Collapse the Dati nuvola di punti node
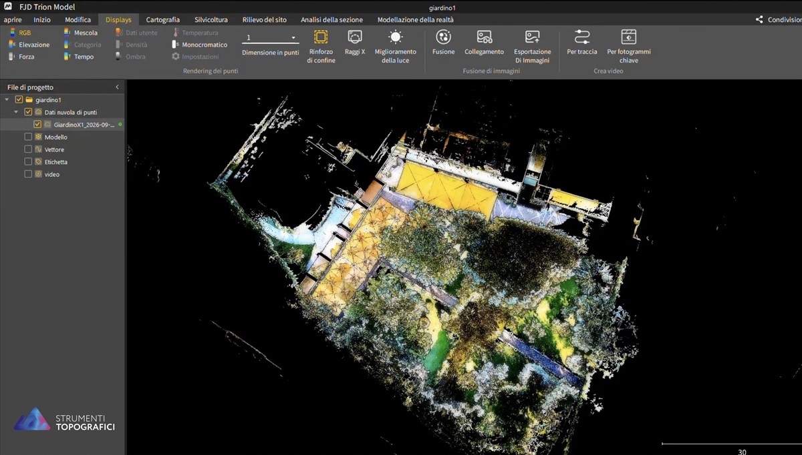The height and width of the screenshot is (455, 802). pos(16,112)
